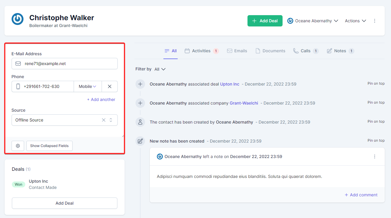Click the note edit icon in timeline
This screenshot has width=391, height=218.
[140, 141]
